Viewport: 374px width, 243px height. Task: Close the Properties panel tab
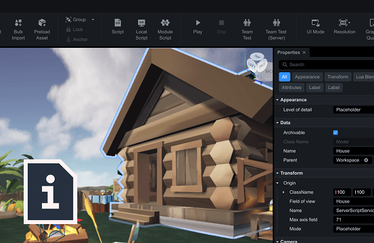coord(304,53)
